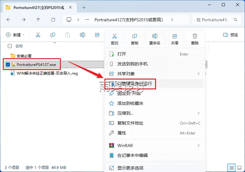The width and height of the screenshot is (245, 172).
Task: Click the address bar ellipsis for hidden path
Action: [87, 20]
